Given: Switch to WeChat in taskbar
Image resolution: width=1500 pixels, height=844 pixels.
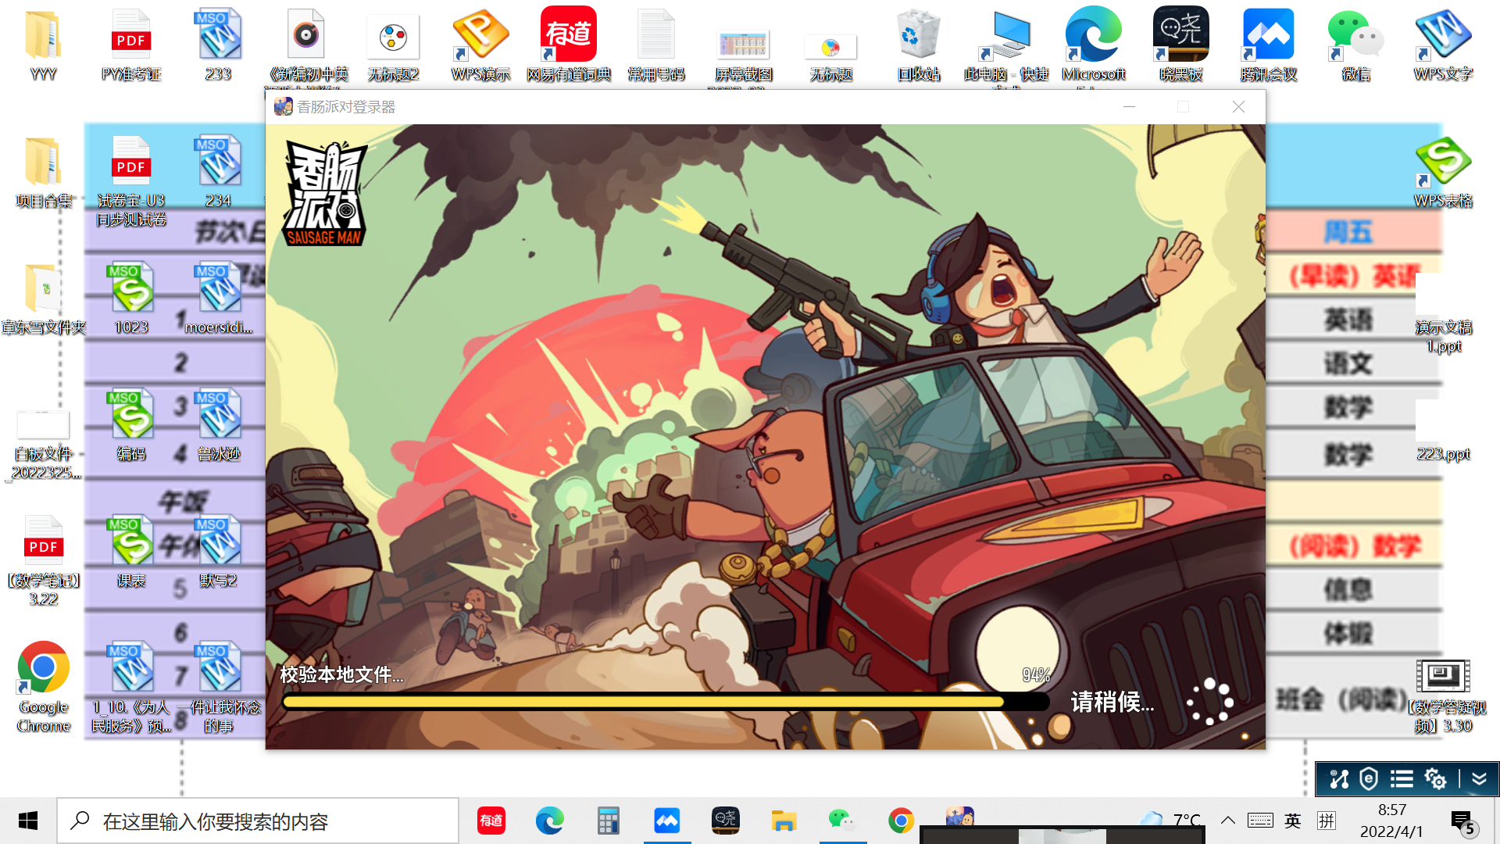Looking at the screenshot, I should 842,821.
